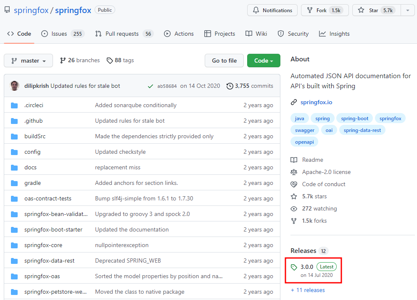Open the Projects tab
417x300 pixels.
(220, 34)
